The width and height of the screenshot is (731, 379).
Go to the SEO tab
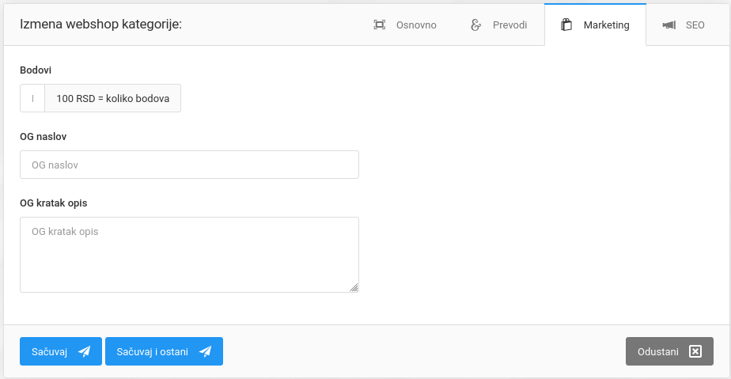[x=695, y=25]
